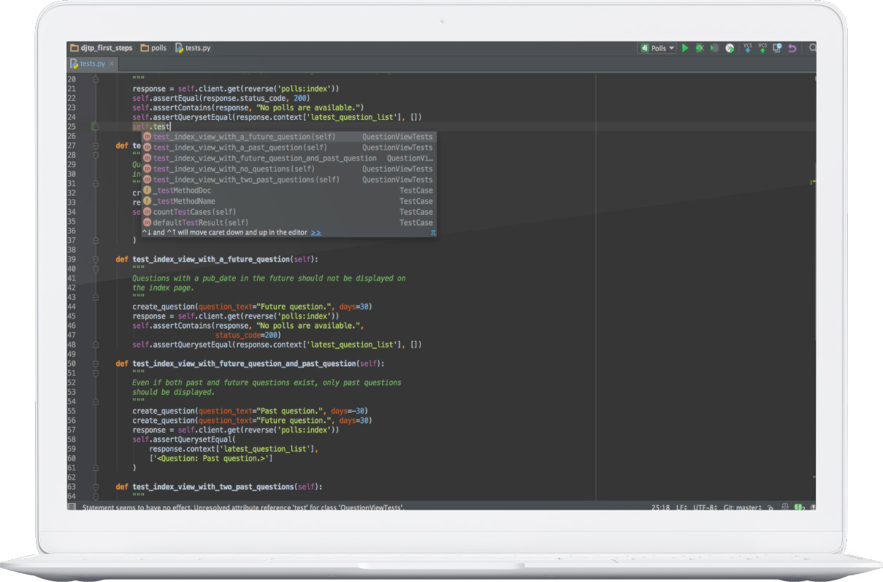The width and height of the screenshot is (883, 582).
Task: Run with coverage icon in toolbar
Action: point(714,48)
